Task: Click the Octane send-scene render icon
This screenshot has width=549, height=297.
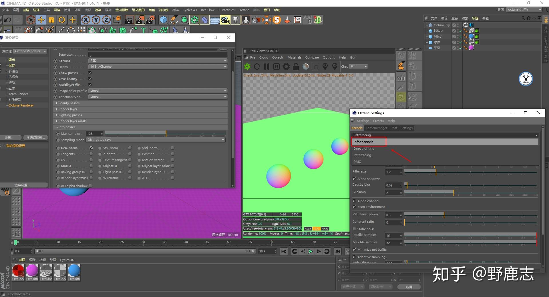Action: pyautogui.click(x=247, y=67)
